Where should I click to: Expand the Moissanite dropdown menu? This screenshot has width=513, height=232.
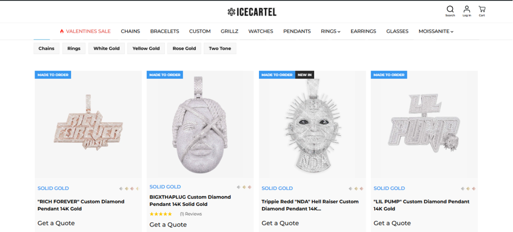point(436,31)
